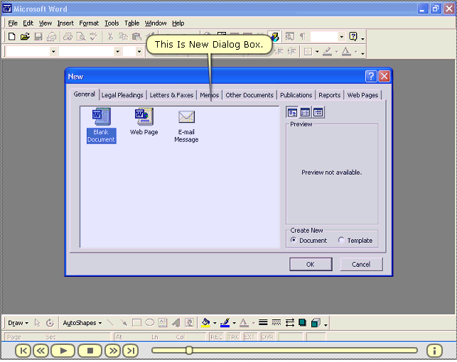This screenshot has width=457, height=362.
Task: Open the AutoShapes dropdown menu
Action: click(82, 323)
